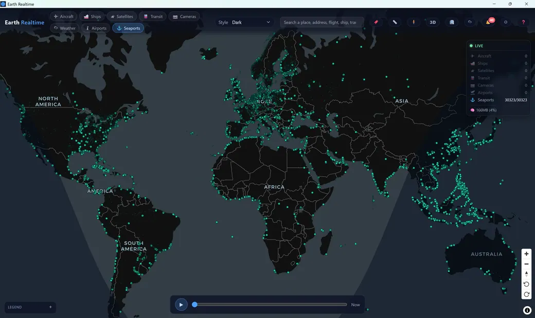
Task: Click the NORTH AMERICA continent label
Action: pos(48,102)
